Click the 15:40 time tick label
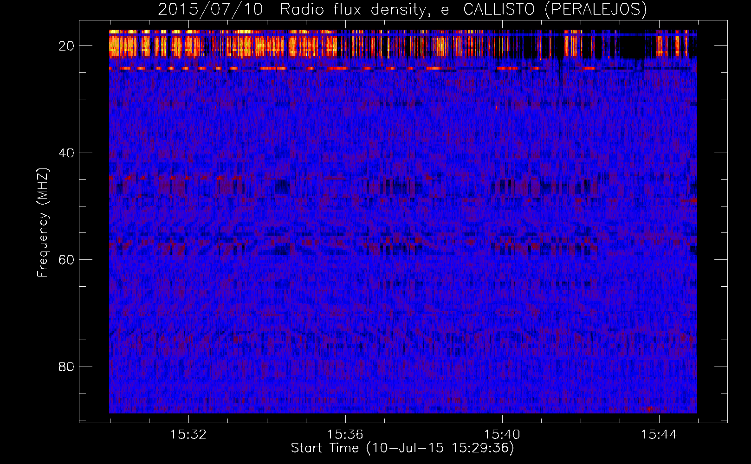Image resolution: width=751 pixels, height=464 pixels. [x=502, y=435]
